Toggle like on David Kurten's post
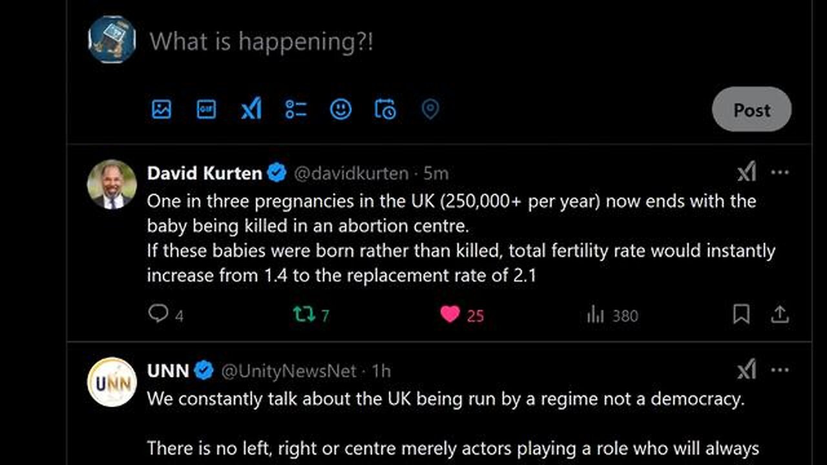The image size is (827, 465). coord(450,315)
